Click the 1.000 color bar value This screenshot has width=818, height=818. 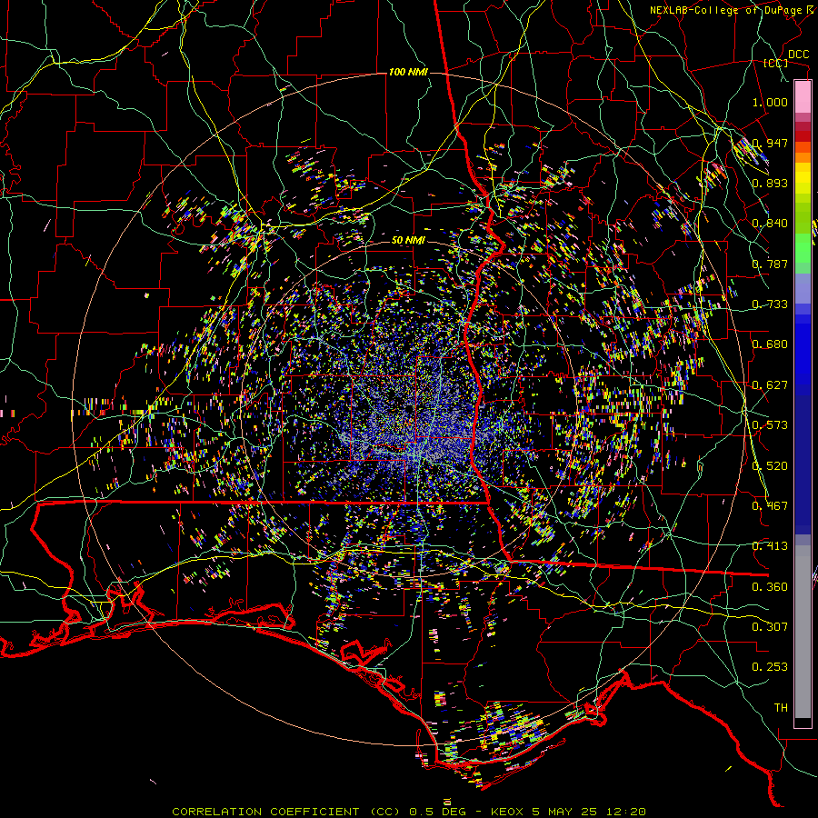click(770, 102)
